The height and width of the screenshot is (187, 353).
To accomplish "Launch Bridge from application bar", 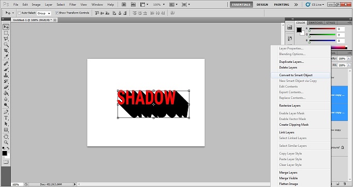I will [x=124, y=5].
